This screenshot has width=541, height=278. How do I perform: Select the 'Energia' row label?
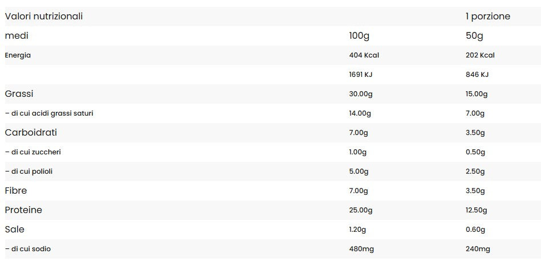[18, 55]
